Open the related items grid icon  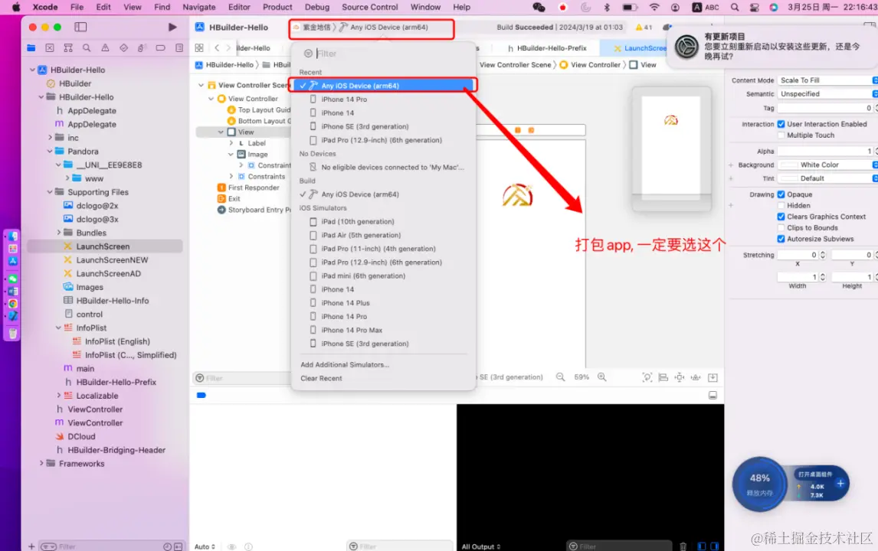point(199,48)
